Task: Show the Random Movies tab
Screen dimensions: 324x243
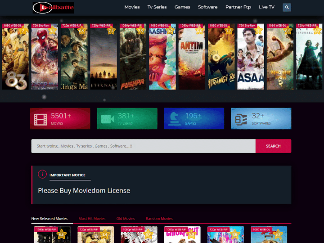Action: 159,219
